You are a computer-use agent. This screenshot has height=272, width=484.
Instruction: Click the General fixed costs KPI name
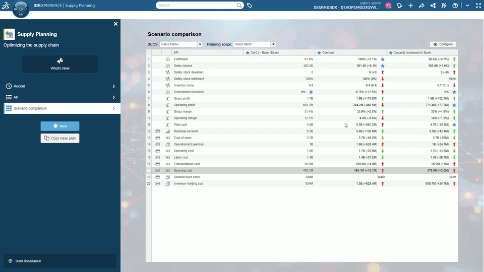[x=187, y=177]
